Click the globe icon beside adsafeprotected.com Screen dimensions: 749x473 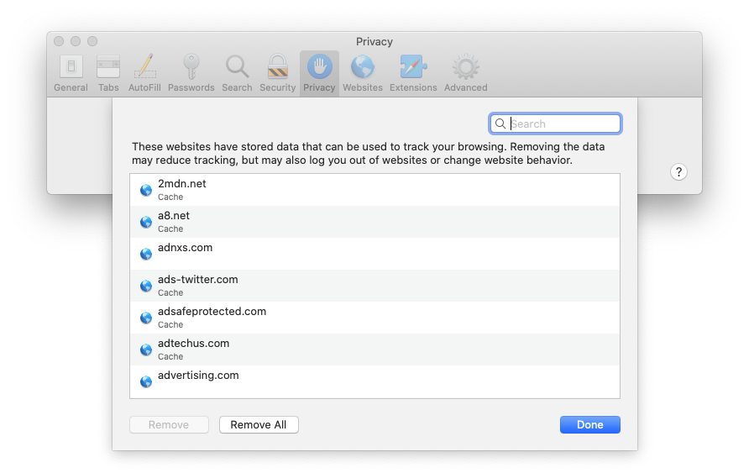[x=146, y=318]
